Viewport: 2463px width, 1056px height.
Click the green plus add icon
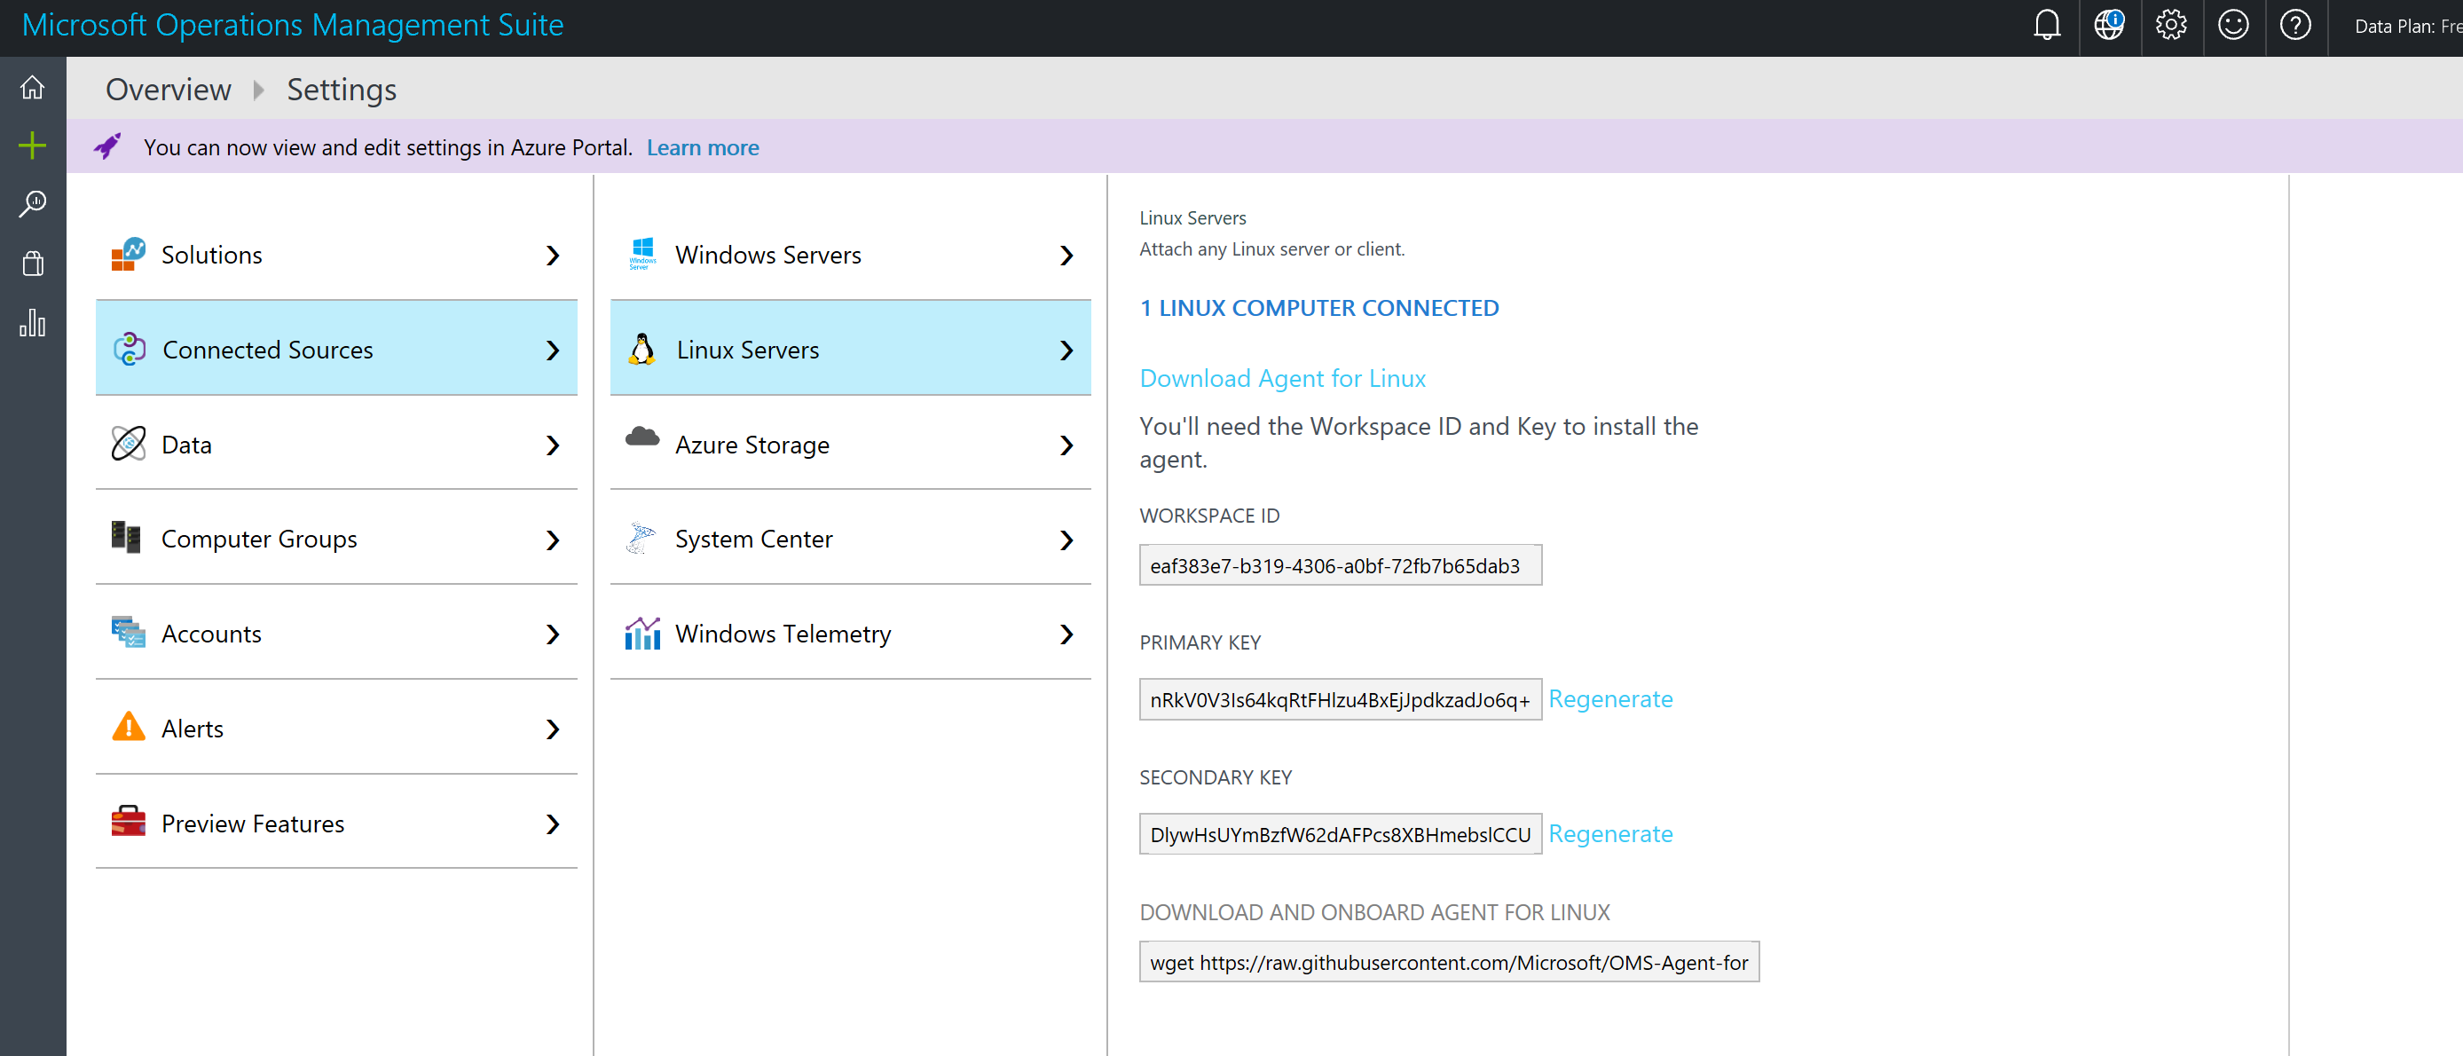click(33, 146)
